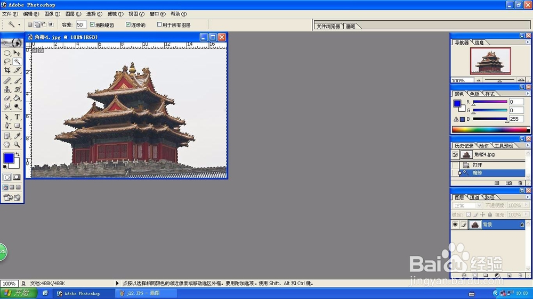Toggle the anti-alias (消除锯齿) checkbox
This screenshot has height=299, width=533.
[x=92, y=25]
